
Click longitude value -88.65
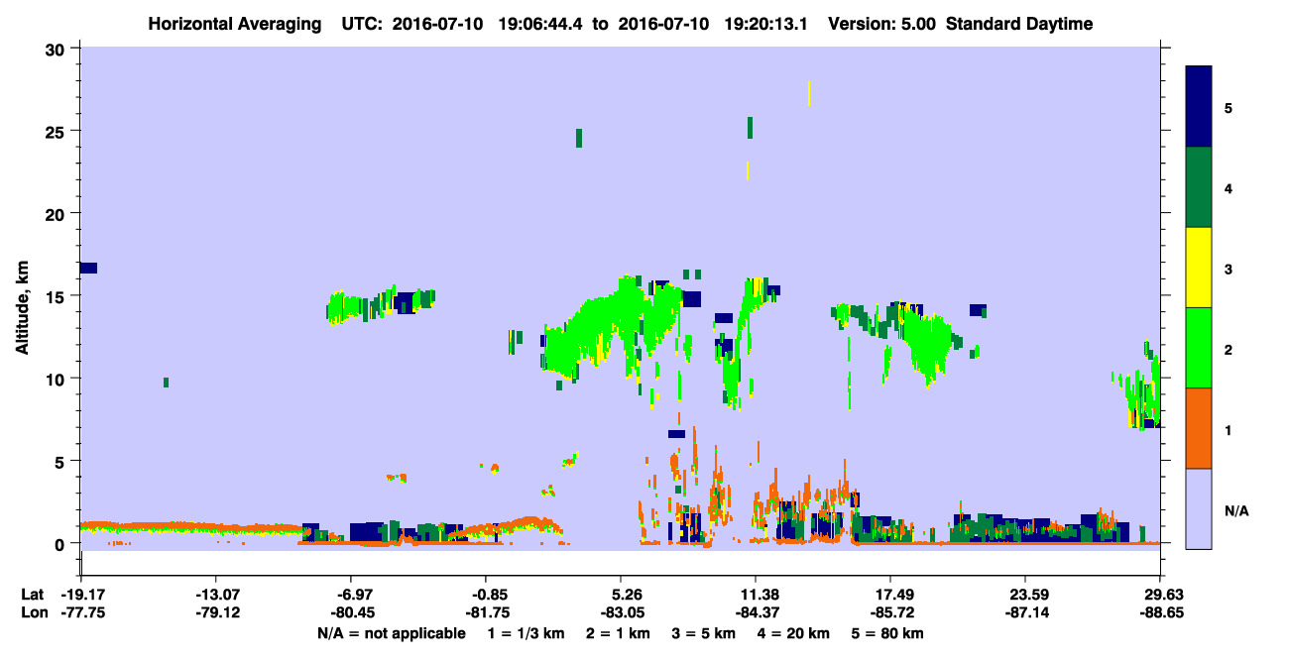(1160, 613)
